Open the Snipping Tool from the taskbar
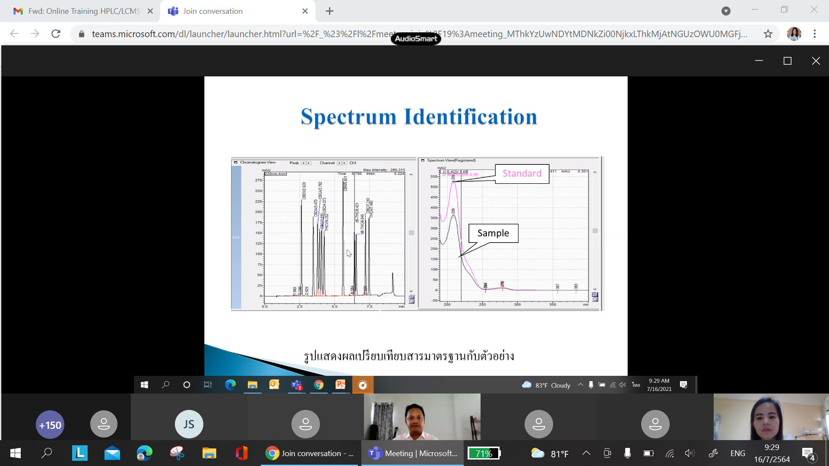829x466 pixels. (x=177, y=453)
